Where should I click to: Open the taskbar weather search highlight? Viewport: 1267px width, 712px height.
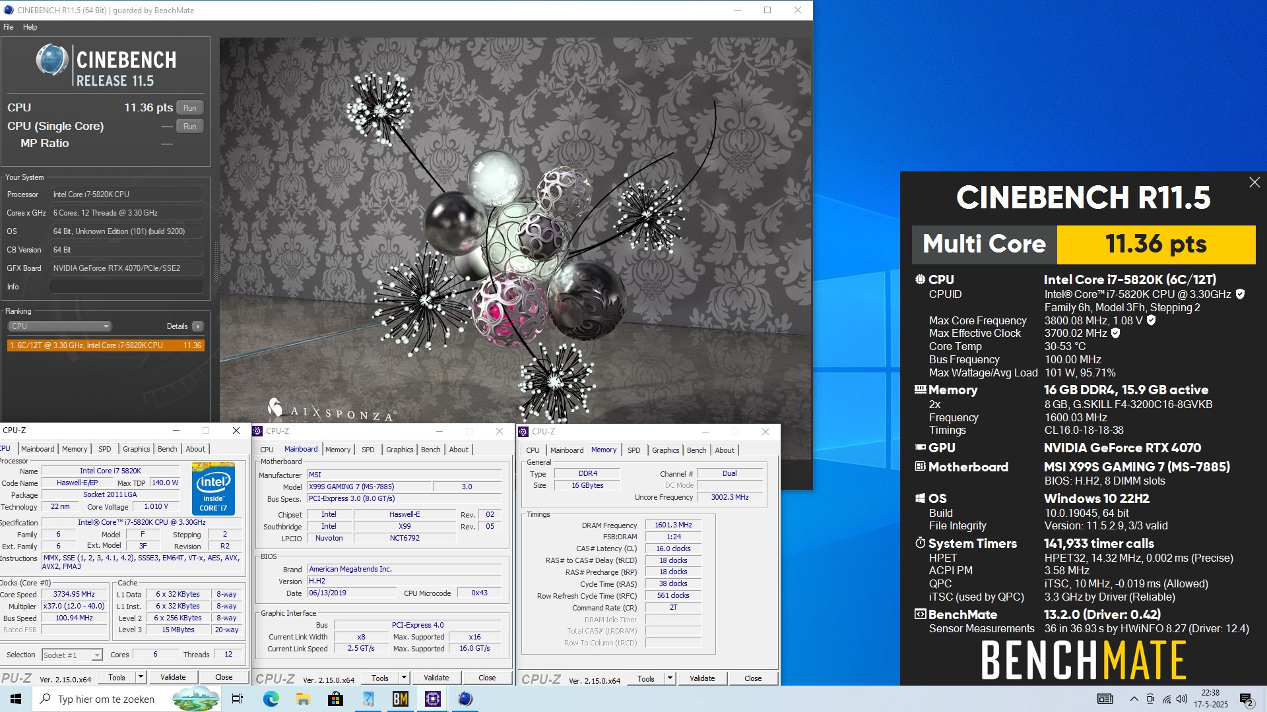(x=196, y=699)
